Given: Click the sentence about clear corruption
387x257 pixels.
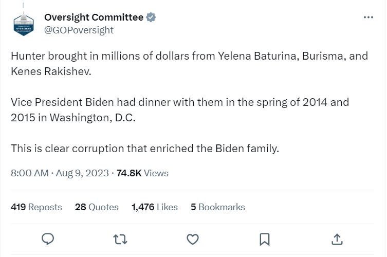Looking at the screenshot, I should tap(144, 149).
